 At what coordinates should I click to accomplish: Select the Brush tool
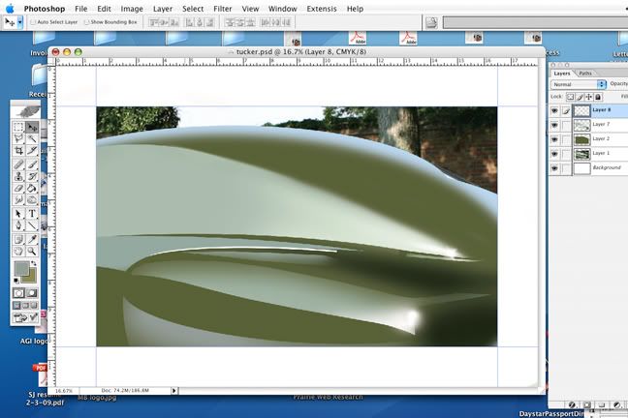pos(32,164)
